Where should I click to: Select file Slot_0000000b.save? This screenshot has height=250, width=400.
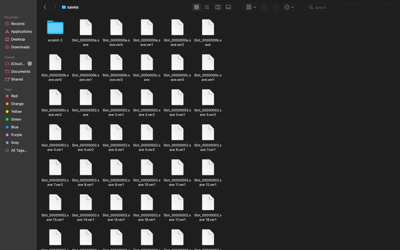(x=208, y=33)
